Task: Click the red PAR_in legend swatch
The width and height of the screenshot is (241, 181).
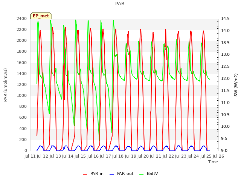Action: 85,174
